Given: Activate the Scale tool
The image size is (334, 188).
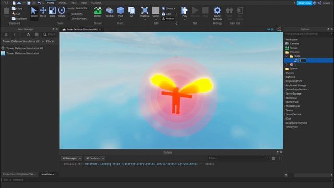Looking at the screenshot, I should pos(52,12).
